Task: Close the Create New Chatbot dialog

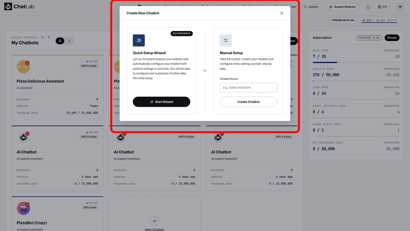Action: pyautogui.click(x=282, y=13)
